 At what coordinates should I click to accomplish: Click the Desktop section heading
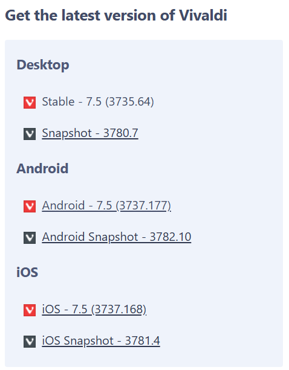[43, 65]
